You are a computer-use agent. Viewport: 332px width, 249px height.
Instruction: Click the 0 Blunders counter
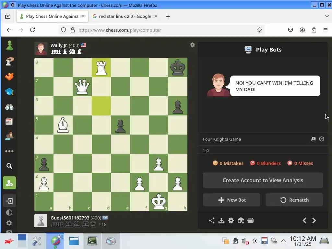[265, 163]
